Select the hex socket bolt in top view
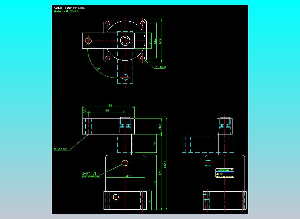Image resolution: width=300 pixels, height=219 pixels. click(x=125, y=41)
